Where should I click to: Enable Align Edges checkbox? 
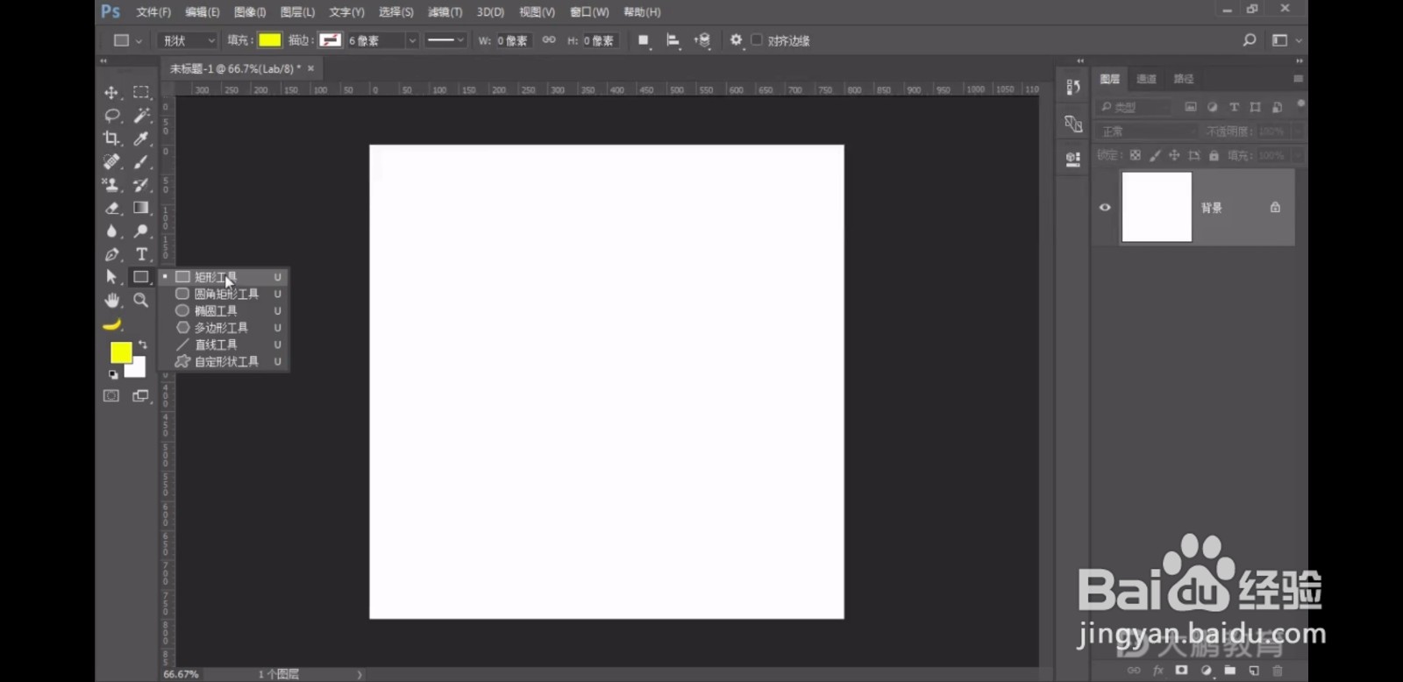[x=757, y=40]
